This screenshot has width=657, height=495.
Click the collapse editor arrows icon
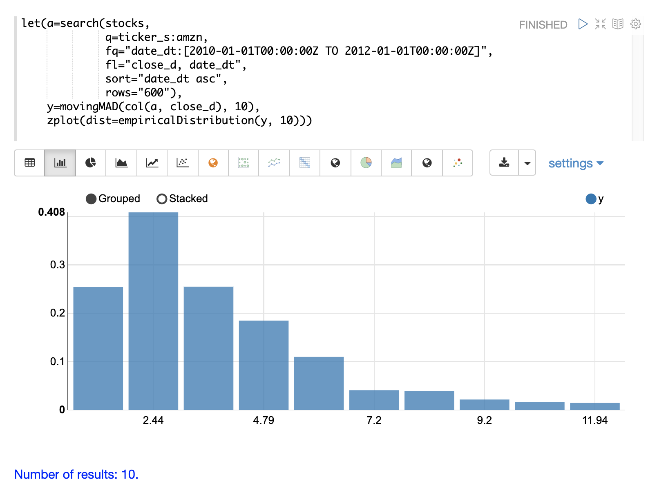coord(600,24)
